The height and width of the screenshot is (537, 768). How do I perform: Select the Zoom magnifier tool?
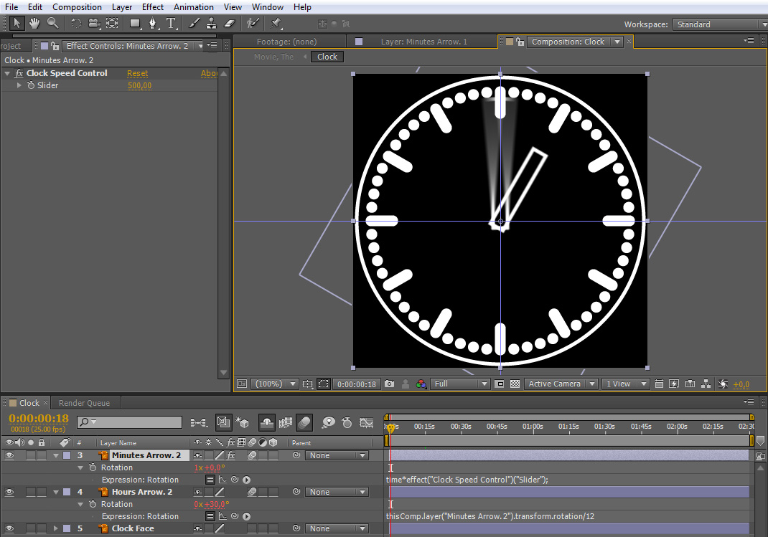point(52,23)
